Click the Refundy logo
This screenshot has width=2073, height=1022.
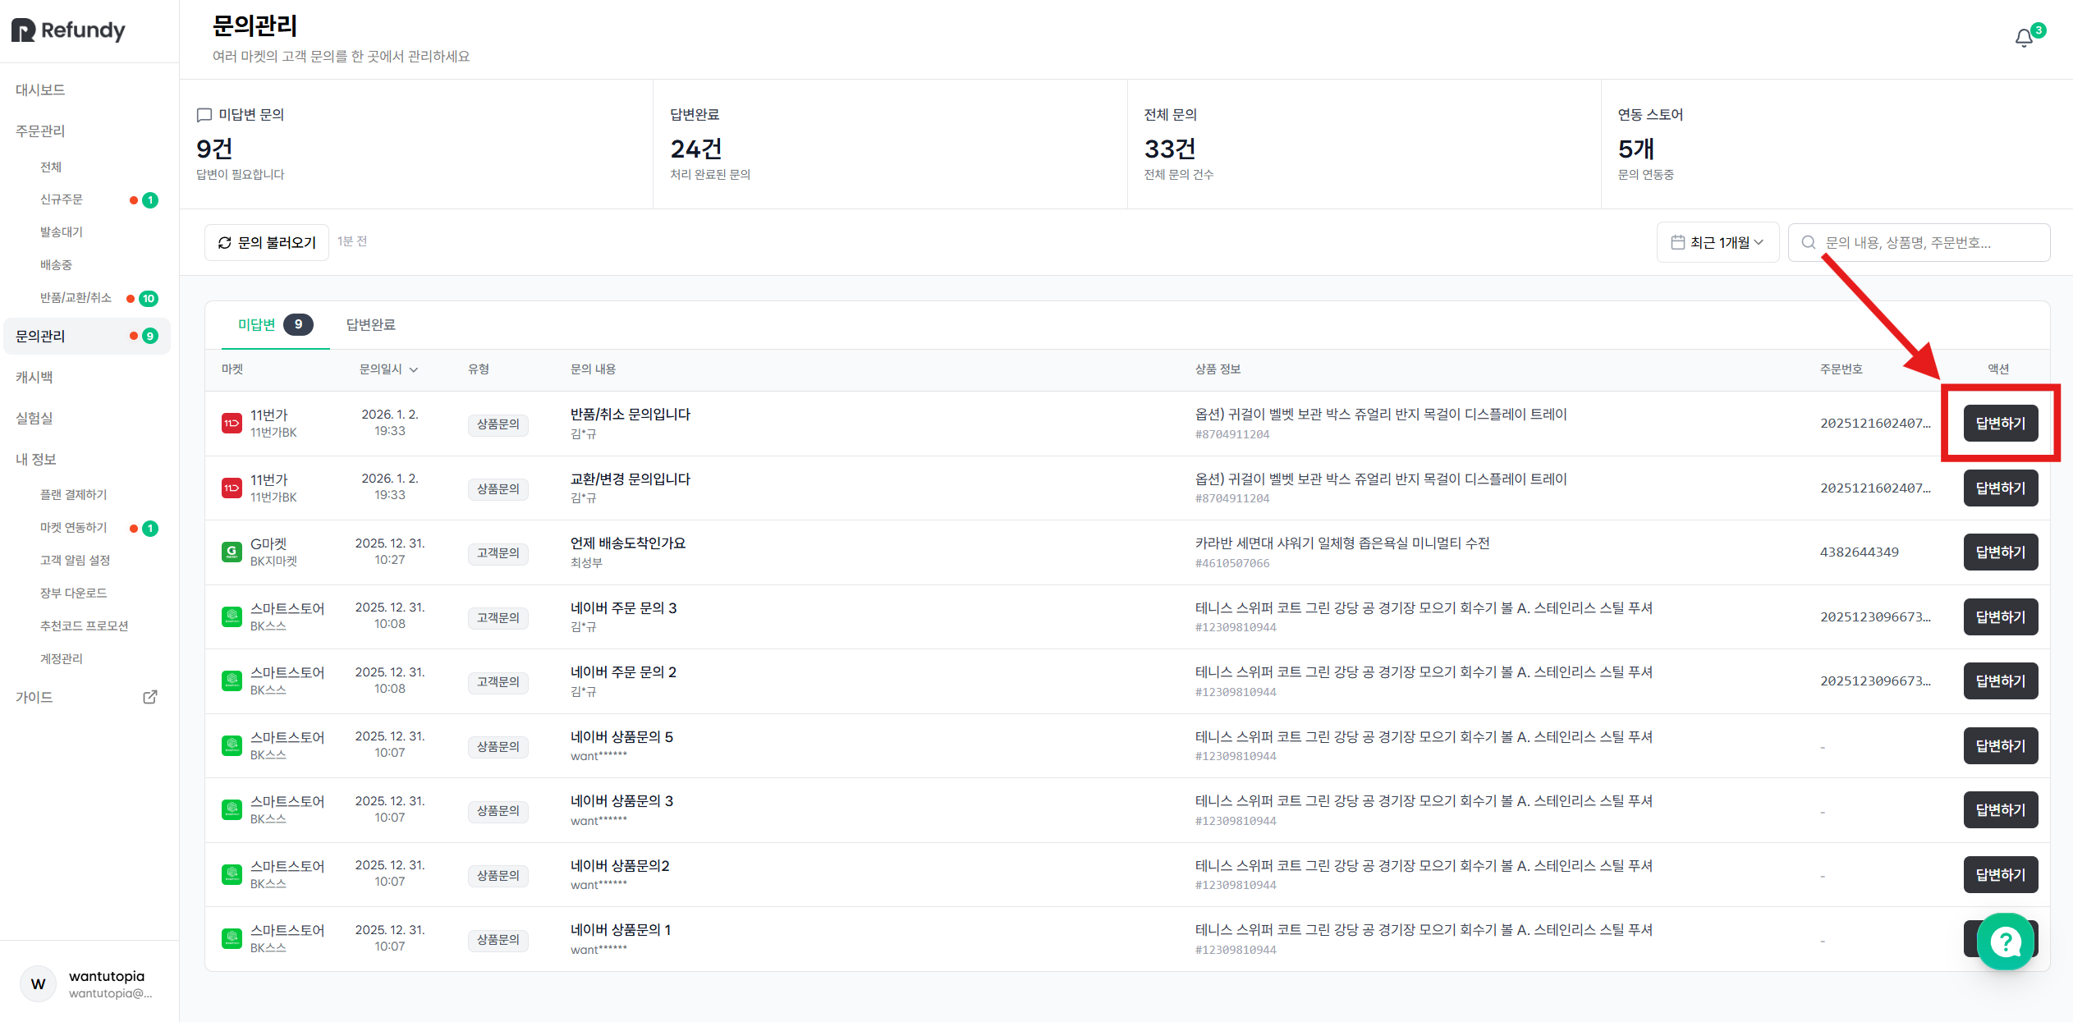68,30
